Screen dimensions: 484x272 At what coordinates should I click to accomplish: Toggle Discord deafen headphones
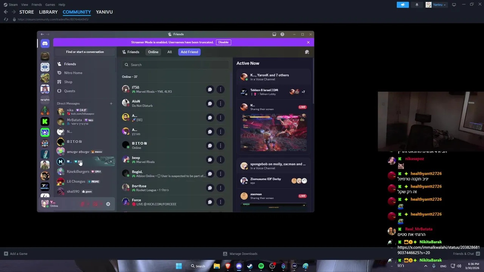pyautogui.click(x=95, y=204)
